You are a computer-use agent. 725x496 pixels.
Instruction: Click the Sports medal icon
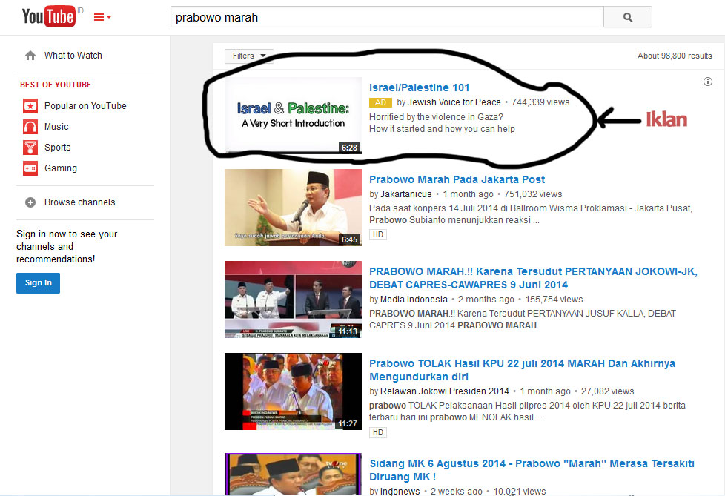click(30, 148)
